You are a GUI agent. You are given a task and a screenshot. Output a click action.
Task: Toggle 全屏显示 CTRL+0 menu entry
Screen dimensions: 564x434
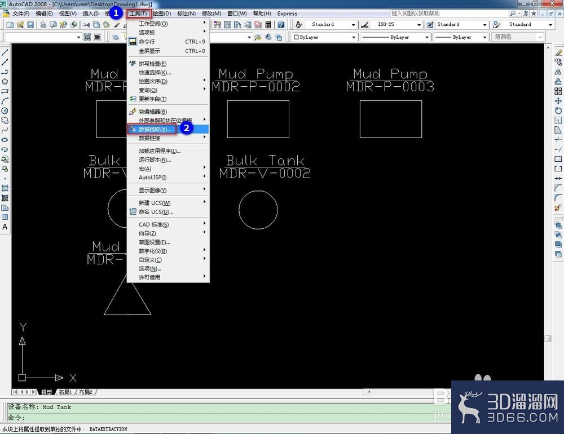tap(168, 51)
